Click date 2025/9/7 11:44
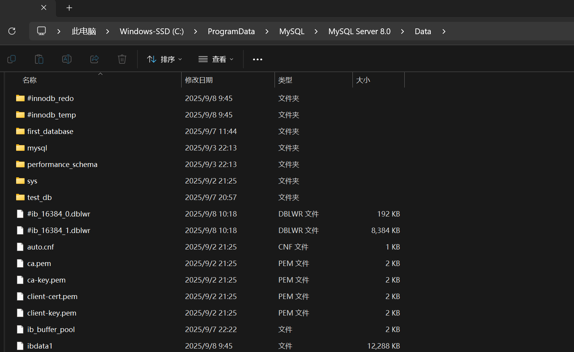Screen dimensions: 574x352 pyautogui.click(x=211, y=131)
